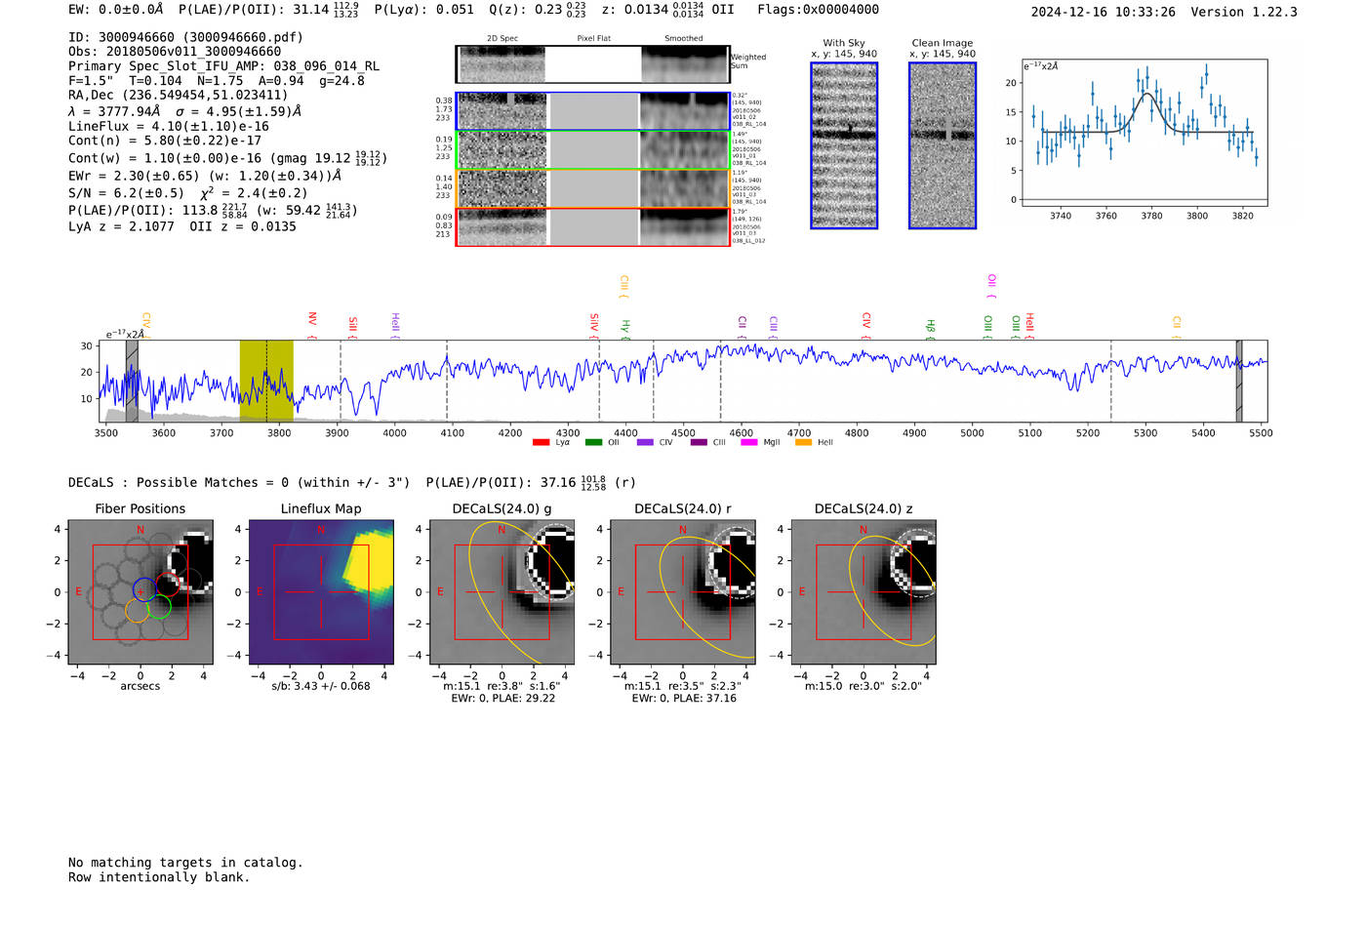Click the LineFlux = 4.10(±1.10)e-16 line
The width and height of the screenshot is (1366, 930).
169,126
